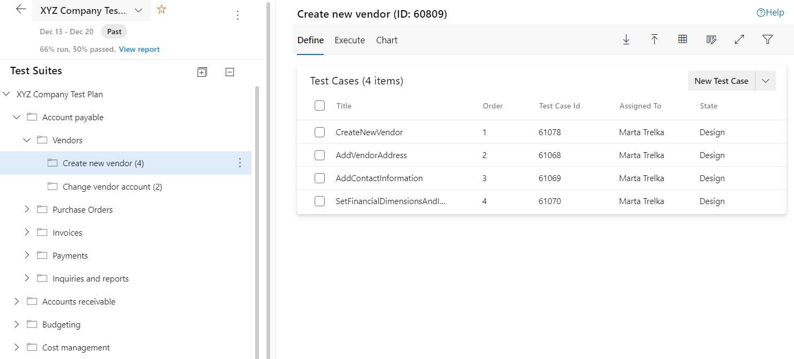The width and height of the screenshot is (794, 359).
Task: Expand the Inquiries and reports suite
Action: 27,278
